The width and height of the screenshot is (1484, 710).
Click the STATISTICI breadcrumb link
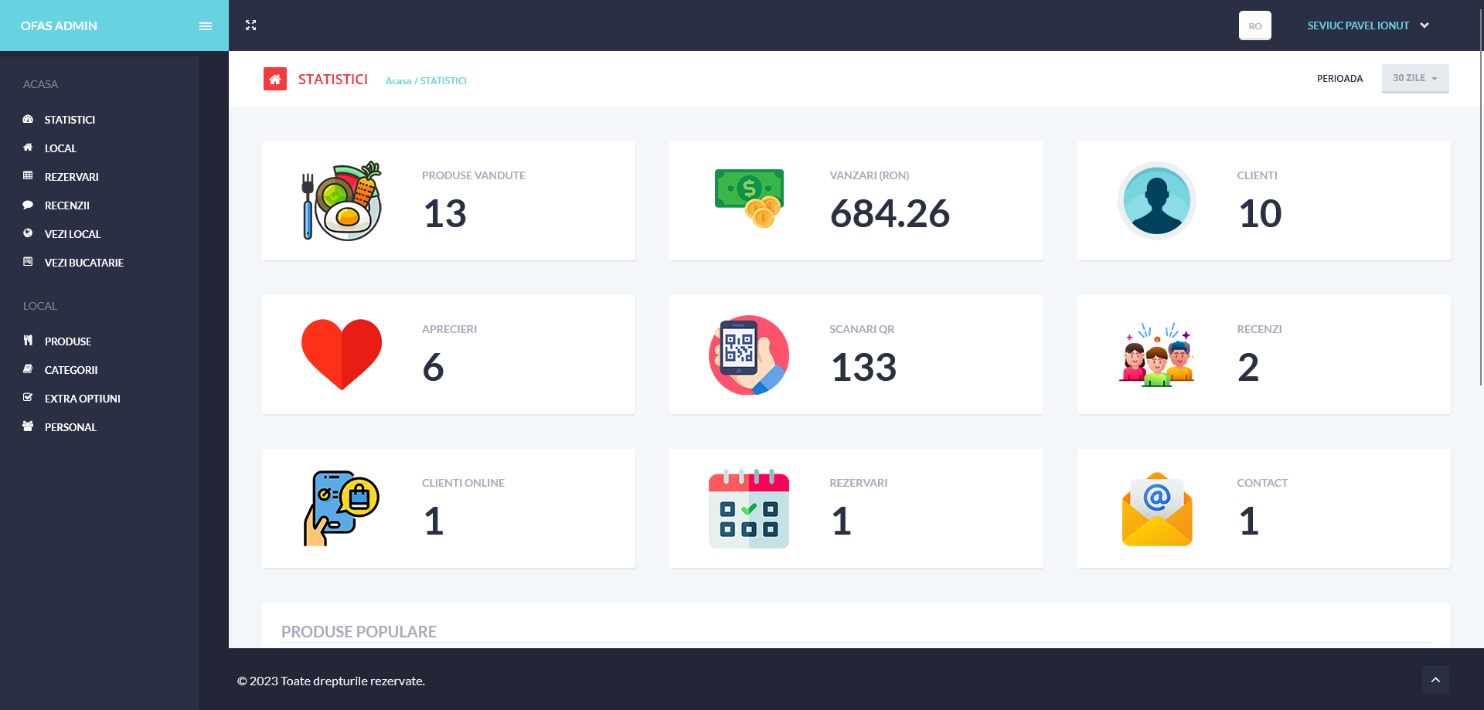point(444,80)
